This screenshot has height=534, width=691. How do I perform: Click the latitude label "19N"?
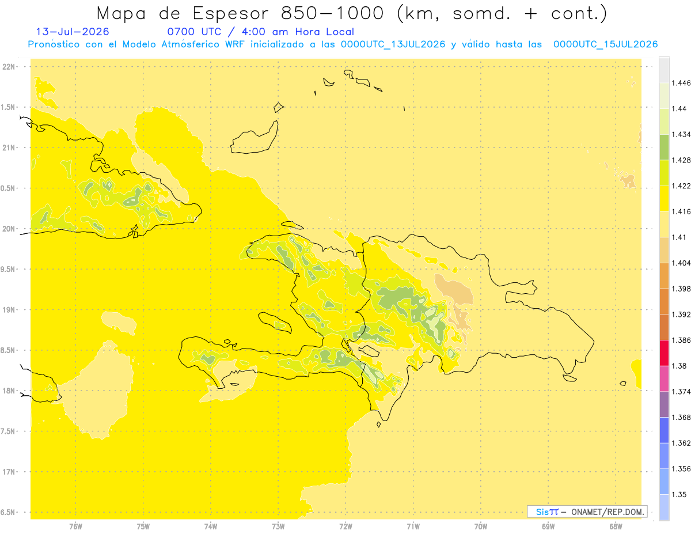click(8, 310)
